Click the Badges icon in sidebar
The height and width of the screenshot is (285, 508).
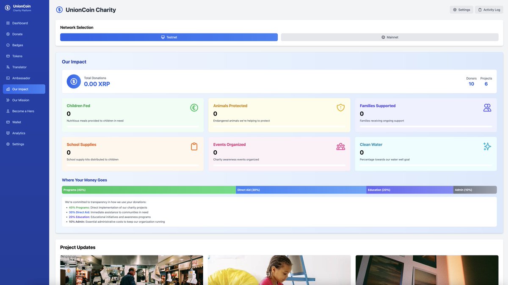tap(8, 45)
